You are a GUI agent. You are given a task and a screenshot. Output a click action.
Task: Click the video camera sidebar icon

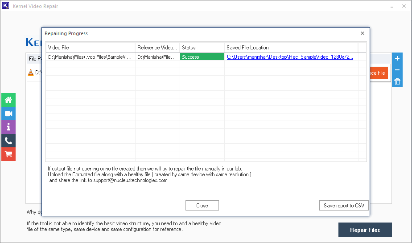pos(8,113)
